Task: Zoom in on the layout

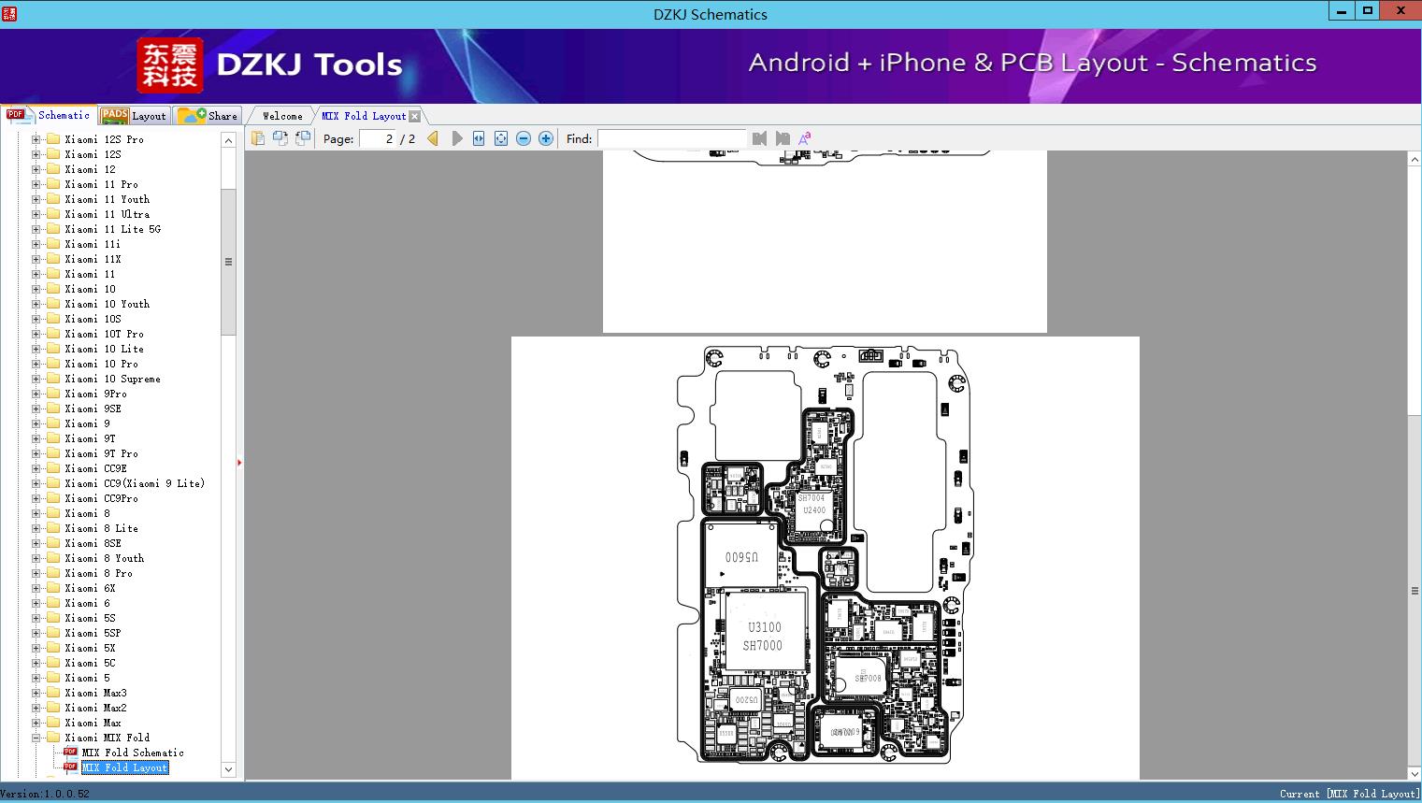Action: click(546, 138)
